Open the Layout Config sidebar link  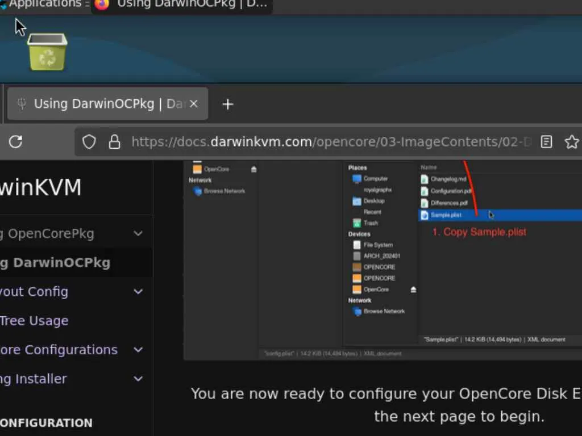pyautogui.click(x=34, y=292)
